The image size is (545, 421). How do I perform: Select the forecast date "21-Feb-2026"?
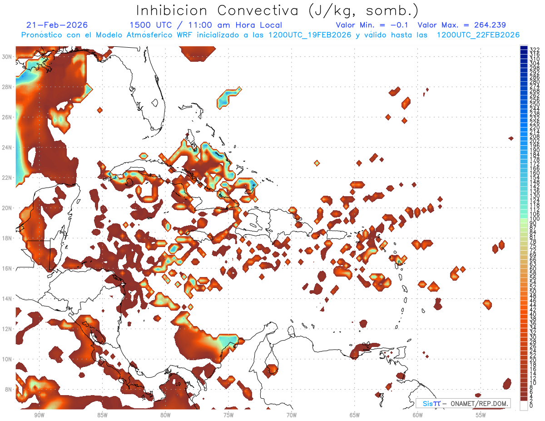pos(57,25)
